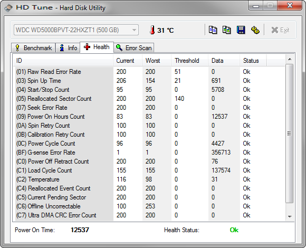Click the bold Power On Time 12537 value
Image resolution: width=306 pixels, height=248 pixels.
[80, 230]
